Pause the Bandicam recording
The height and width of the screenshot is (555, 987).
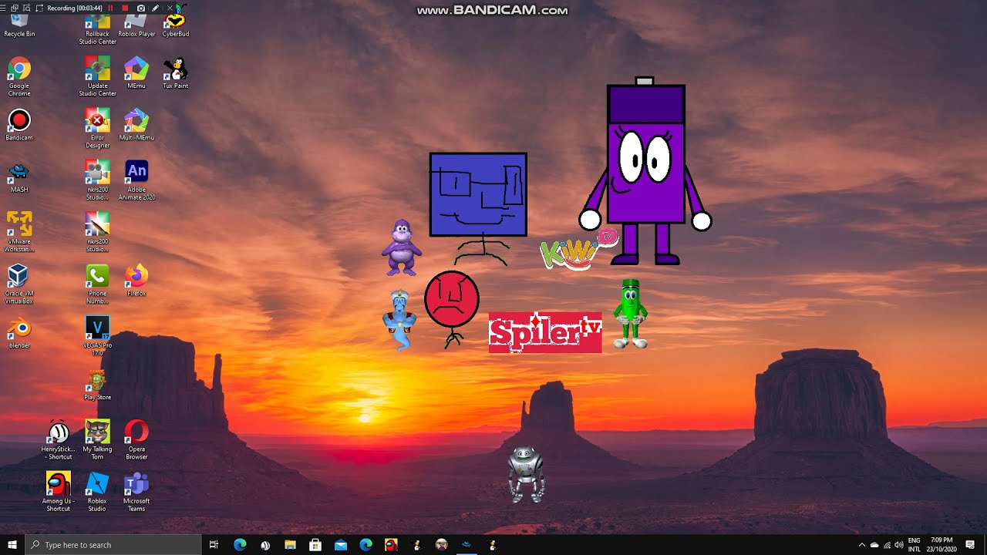110,8
